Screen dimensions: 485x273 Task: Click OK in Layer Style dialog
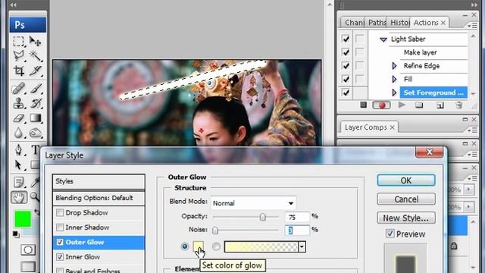point(406,180)
